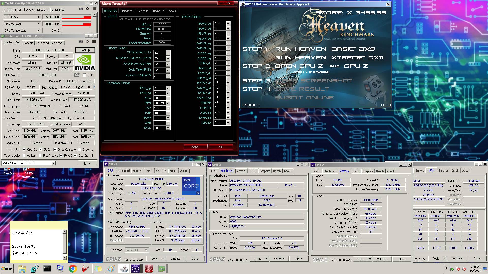Show hidden system tray icons
This screenshot has width=488, height=274.
(446, 268)
